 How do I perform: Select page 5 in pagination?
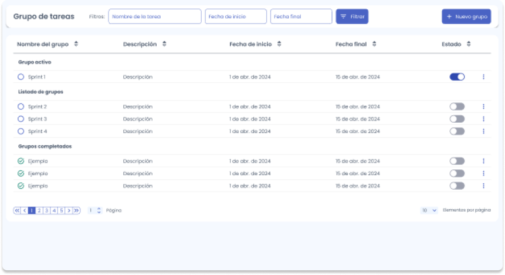(x=62, y=210)
